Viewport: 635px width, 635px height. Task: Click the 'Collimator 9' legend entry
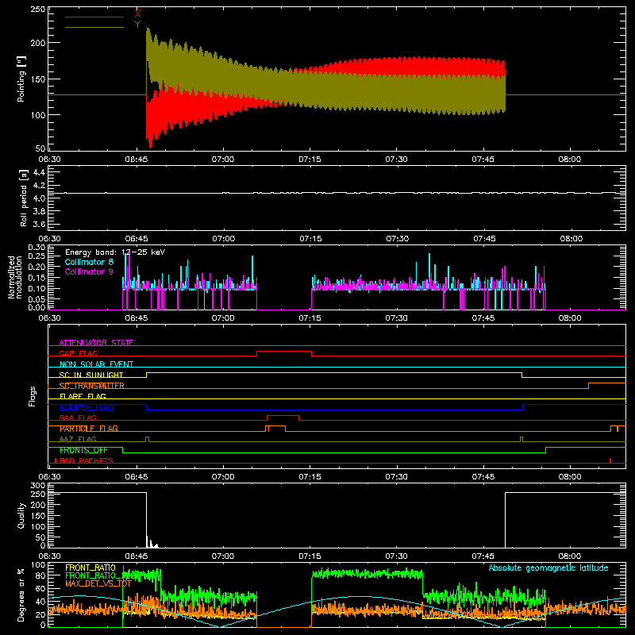tap(89, 271)
